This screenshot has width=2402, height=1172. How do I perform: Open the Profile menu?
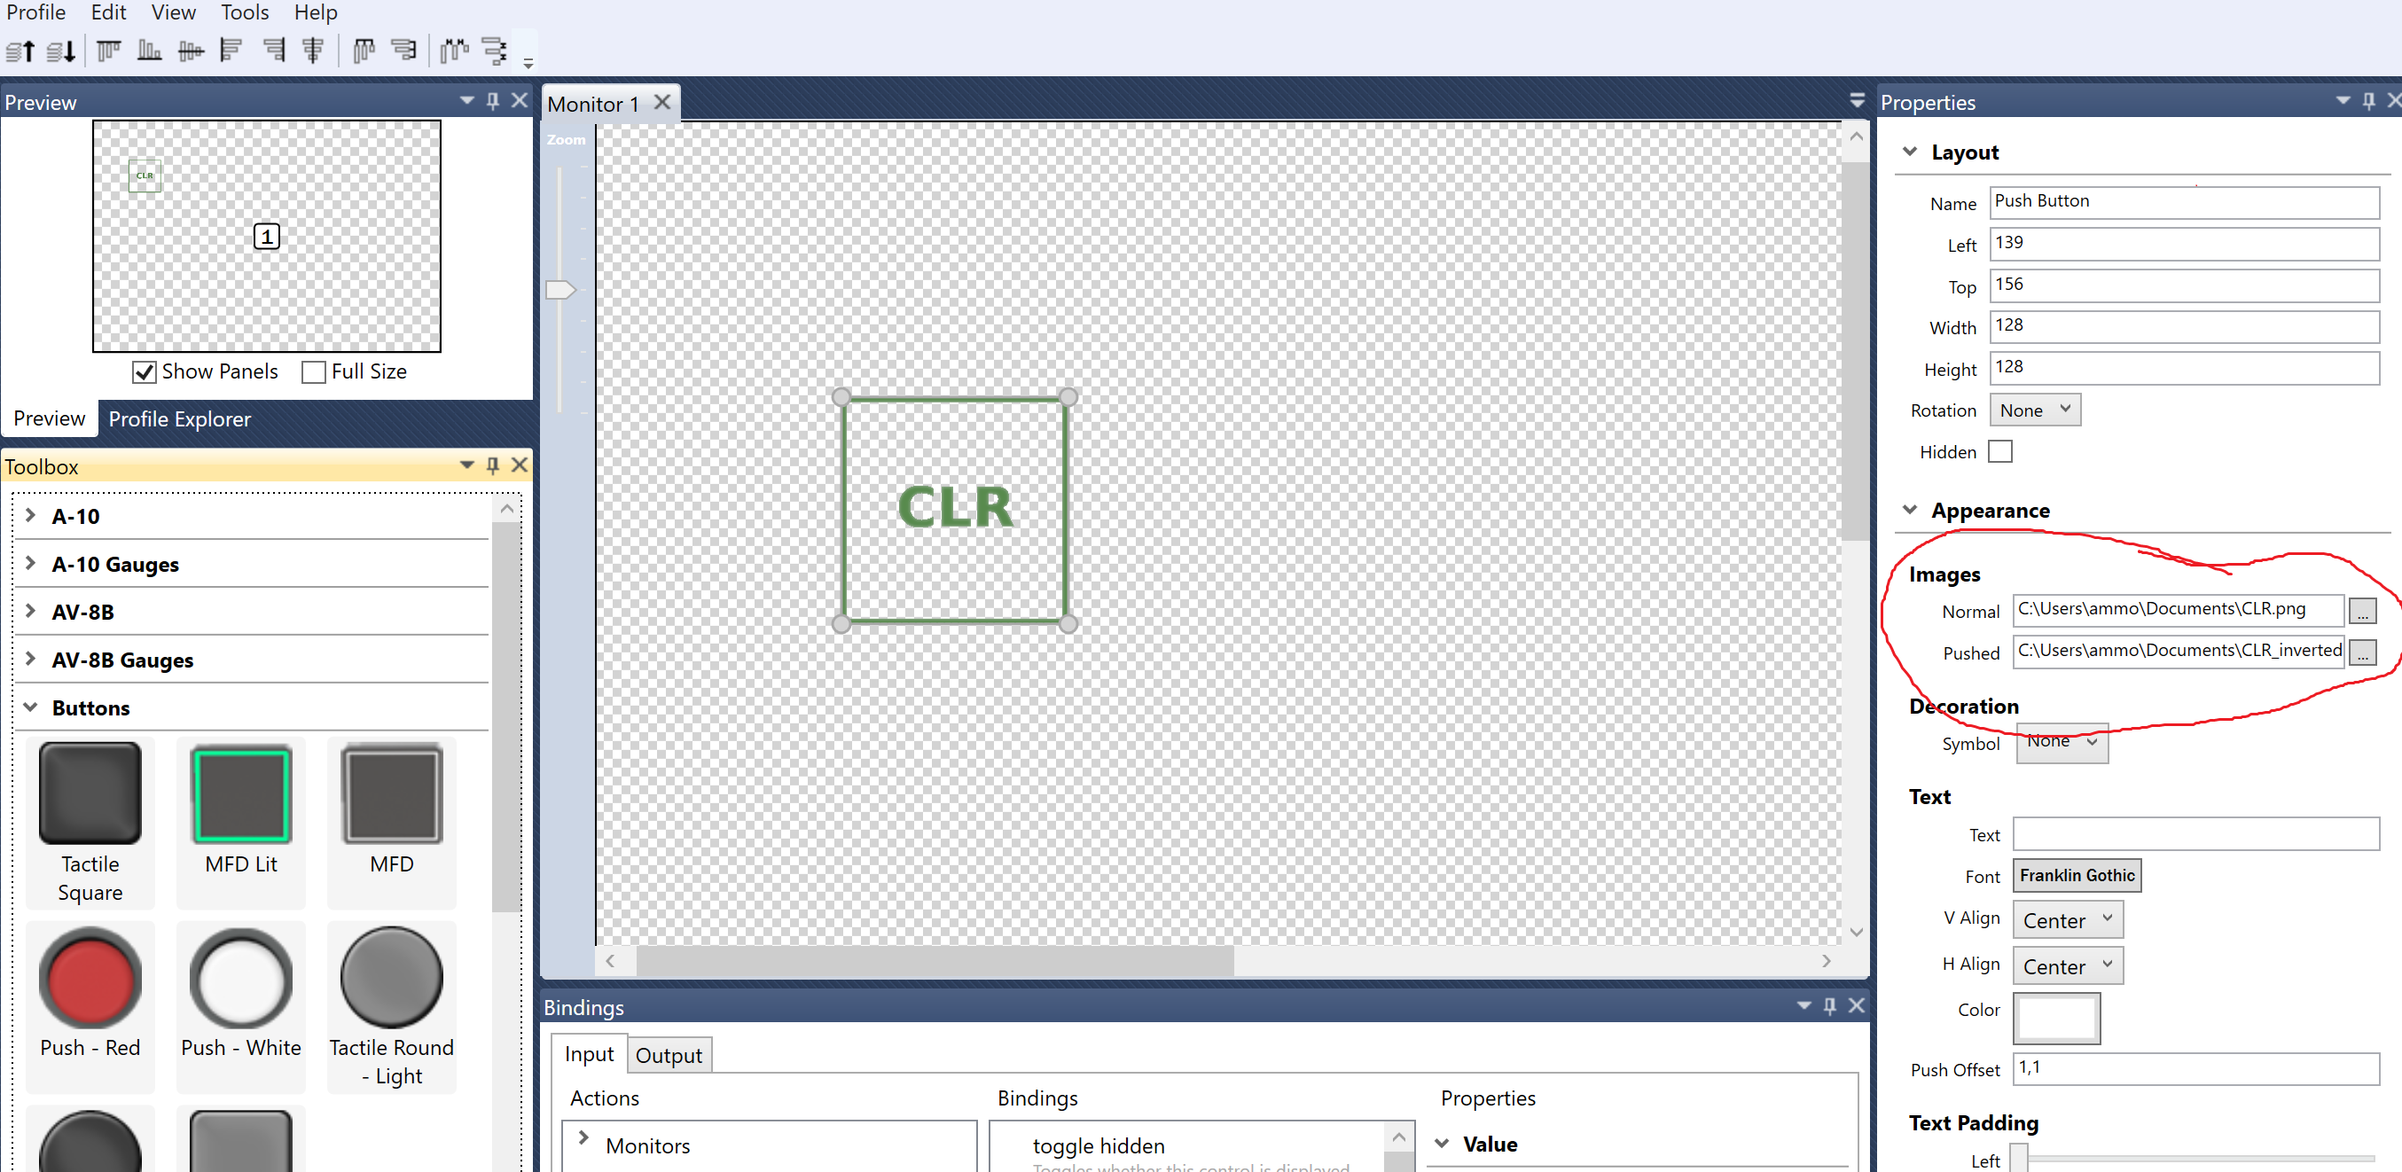click(x=36, y=12)
